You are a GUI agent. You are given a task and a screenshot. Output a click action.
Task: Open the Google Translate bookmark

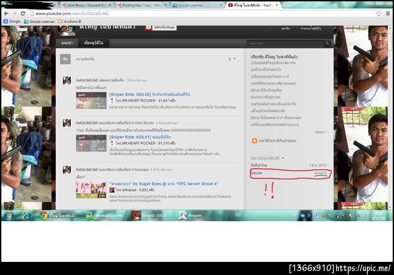(39, 22)
